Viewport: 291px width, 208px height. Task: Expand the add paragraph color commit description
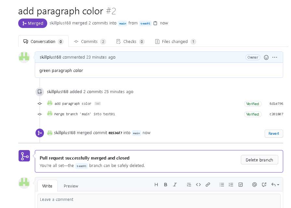(x=98, y=104)
